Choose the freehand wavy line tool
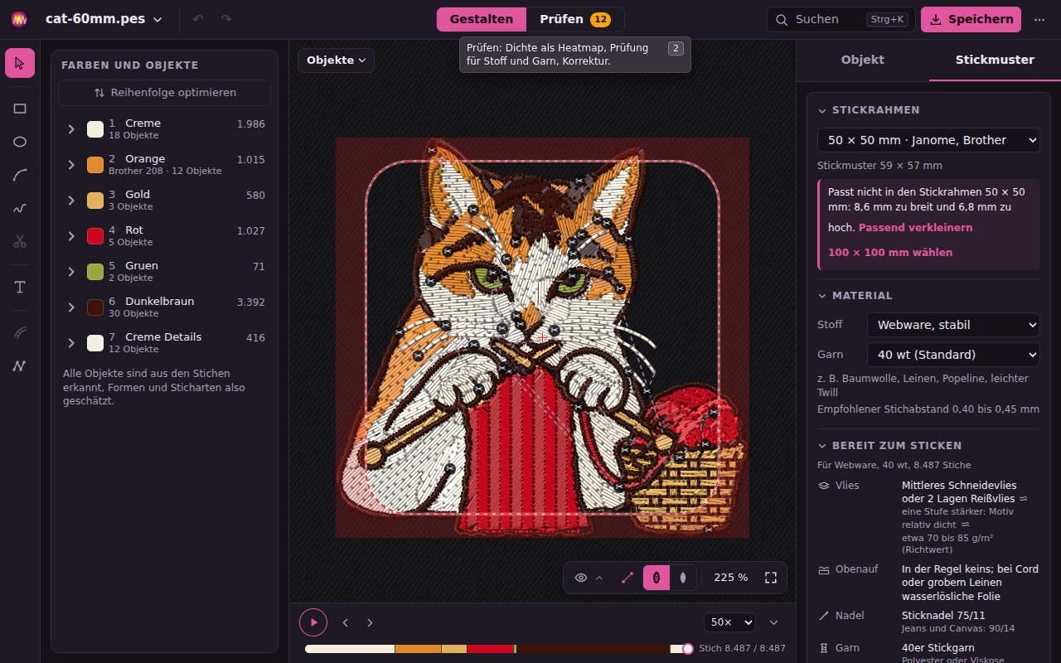Screen dimensions: 1061x663 (x=20, y=208)
